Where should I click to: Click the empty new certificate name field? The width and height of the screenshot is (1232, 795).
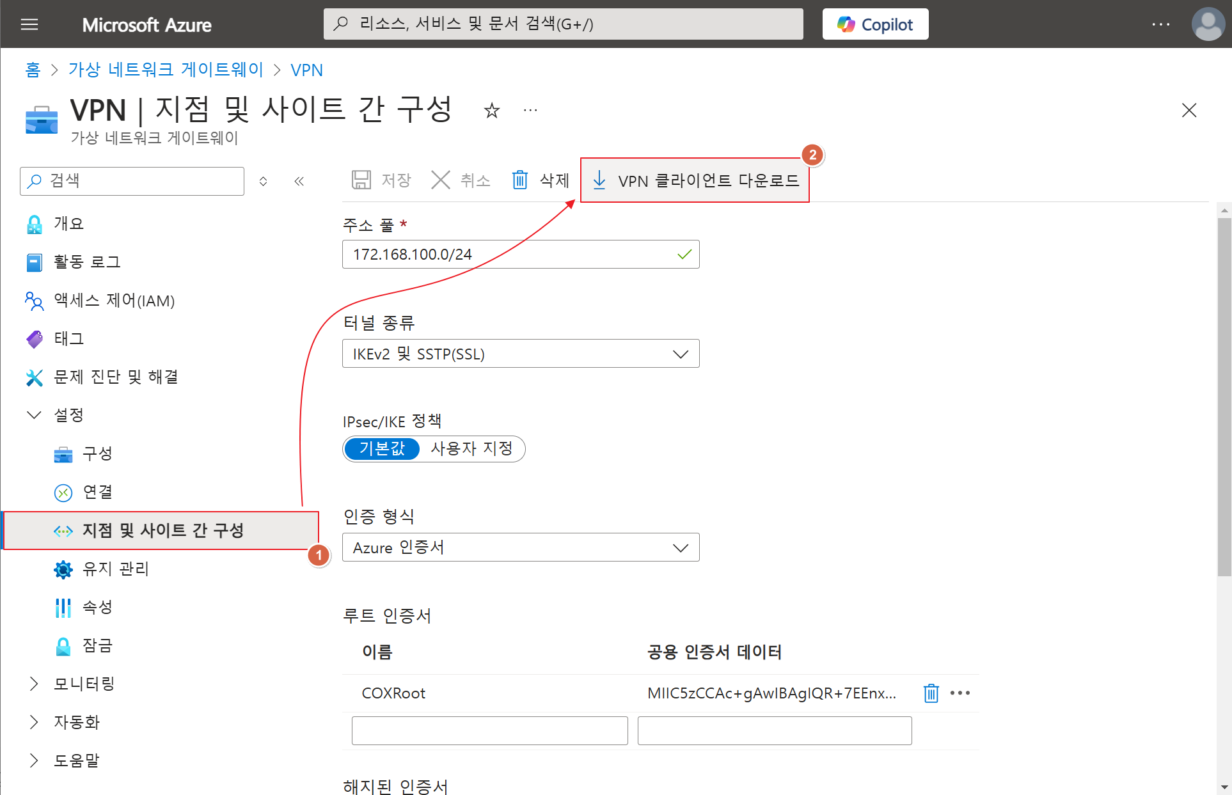(x=490, y=730)
